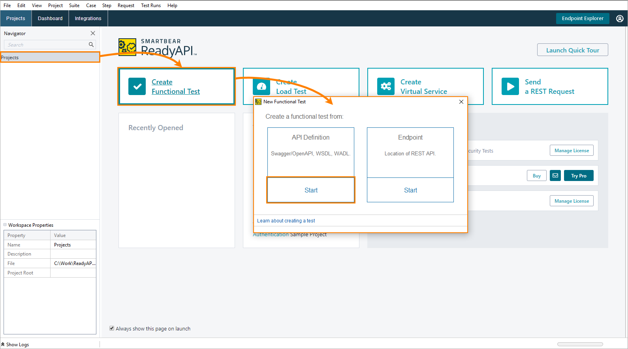Click Create Functional Test link
This screenshot has width=628, height=349.
(x=176, y=87)
